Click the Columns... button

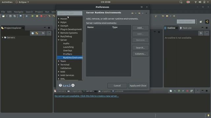pos(140,54)
